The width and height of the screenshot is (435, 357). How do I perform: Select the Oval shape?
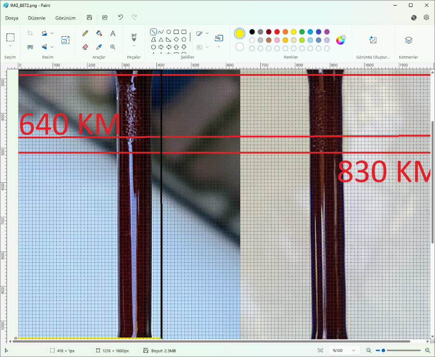[169, 32]
